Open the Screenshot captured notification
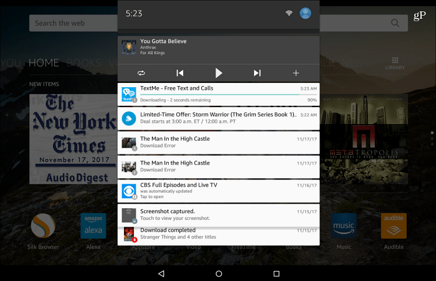 pos(219,216)
